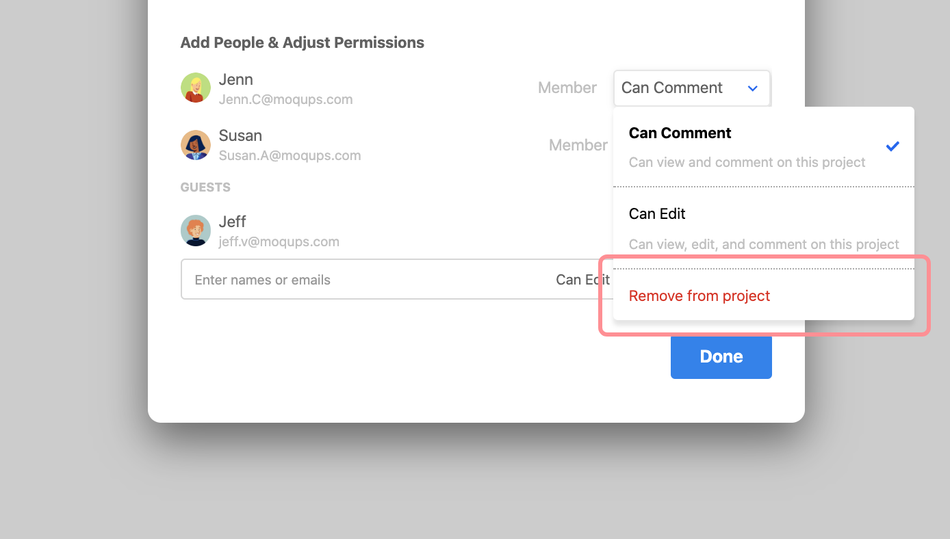Click the blue checkmark beside Can Comment
950x539 pixels.
point(893,146)
